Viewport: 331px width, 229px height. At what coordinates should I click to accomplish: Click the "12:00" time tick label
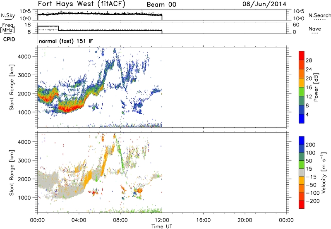pos(162,220)
